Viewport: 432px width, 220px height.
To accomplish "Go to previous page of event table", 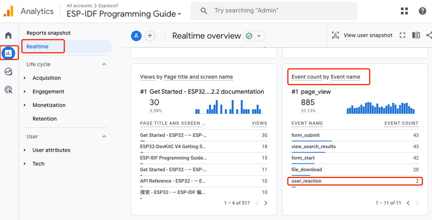I will (408, 203).
